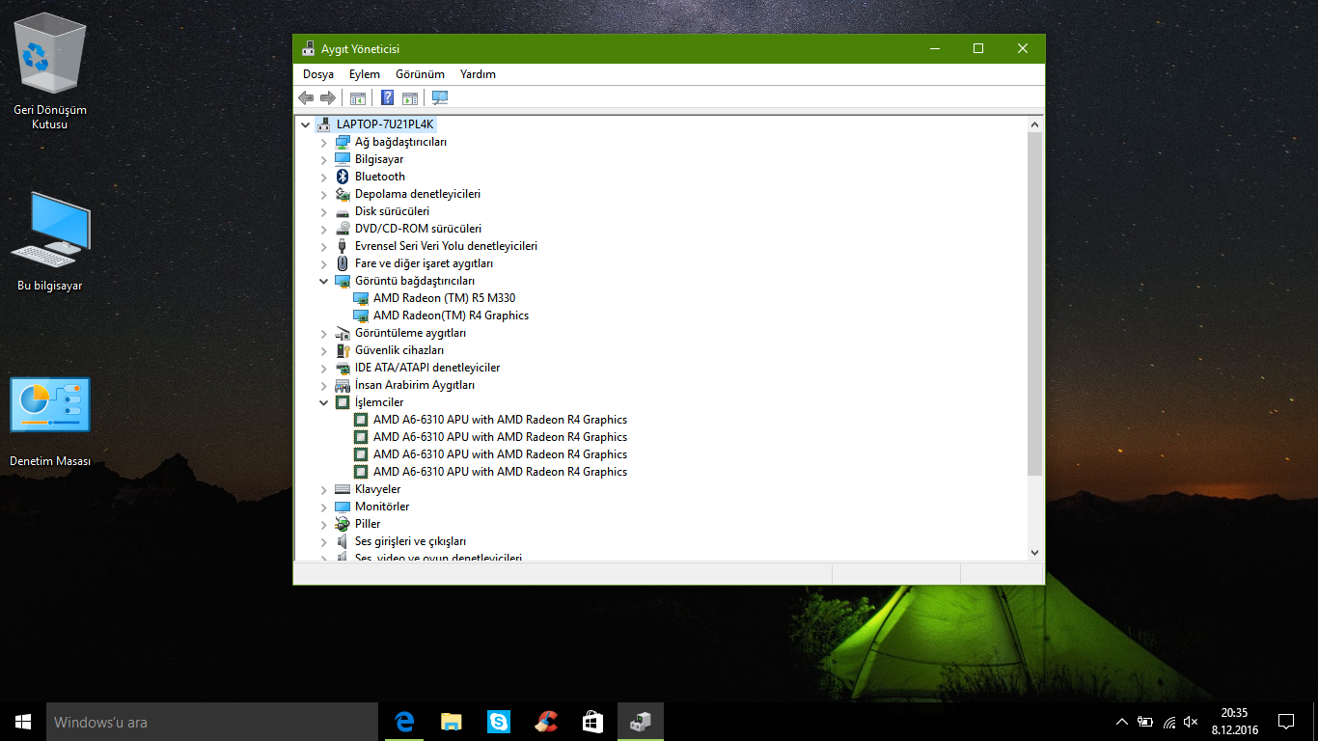Select AMD Radeon (TM) R5 M330 adapter
Viewport: 1318px width, 741px height.
[444, 298]
